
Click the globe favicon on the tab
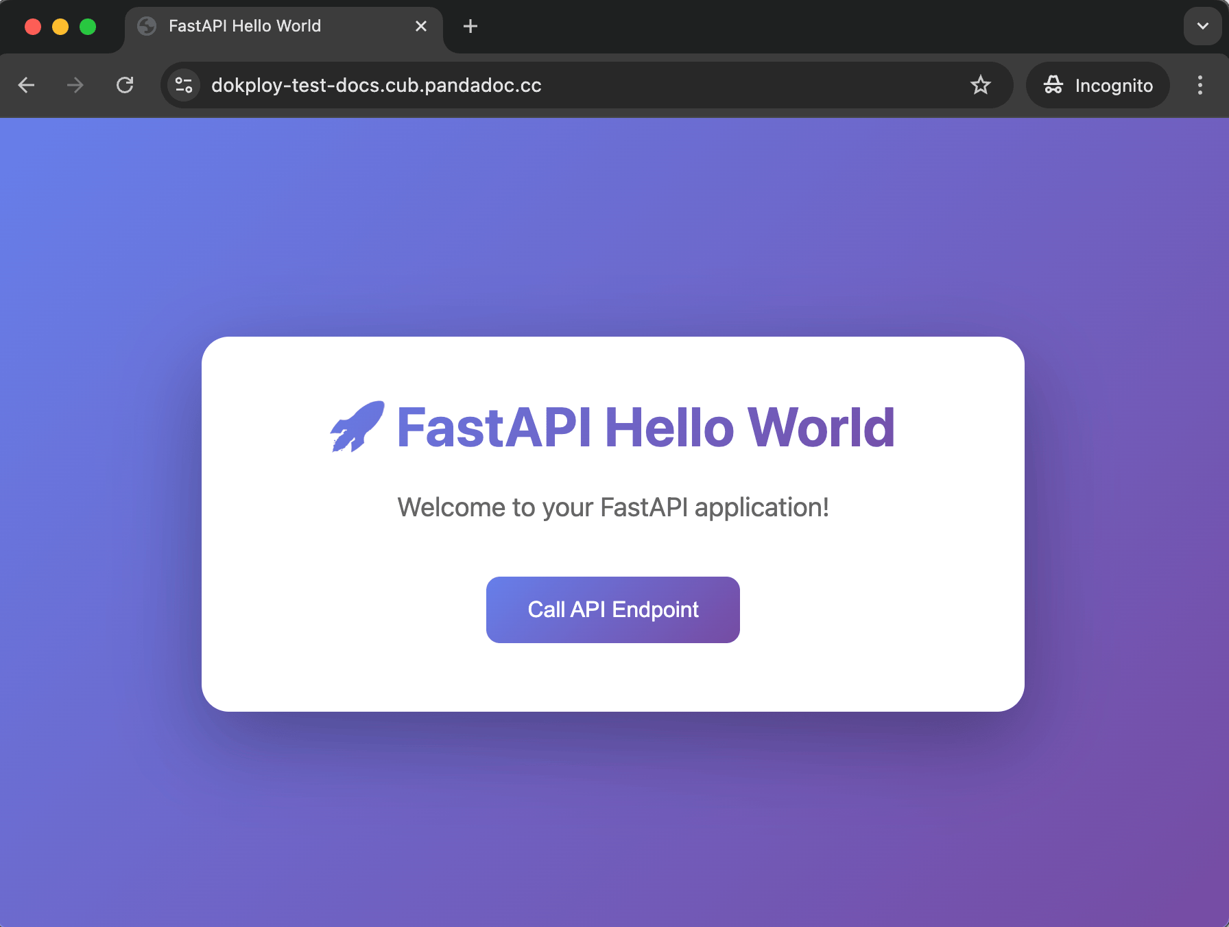point(147,26)
